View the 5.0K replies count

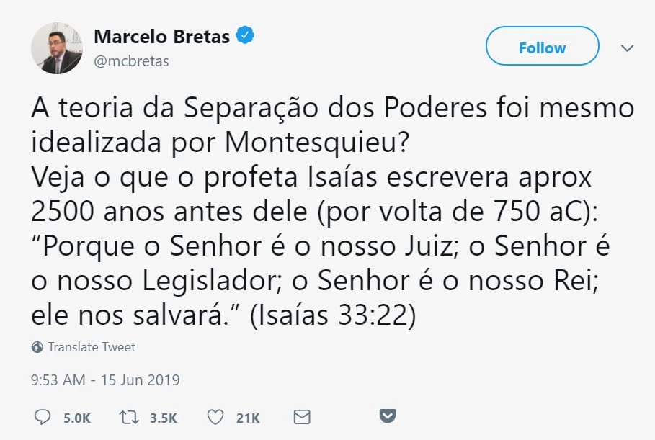(76, 418)
